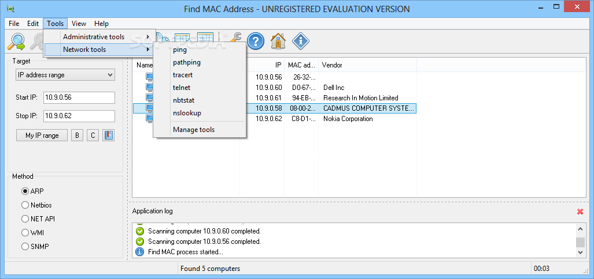594x279 pixels.
Task: Close the Application log with red X
Action: point(580,212)
